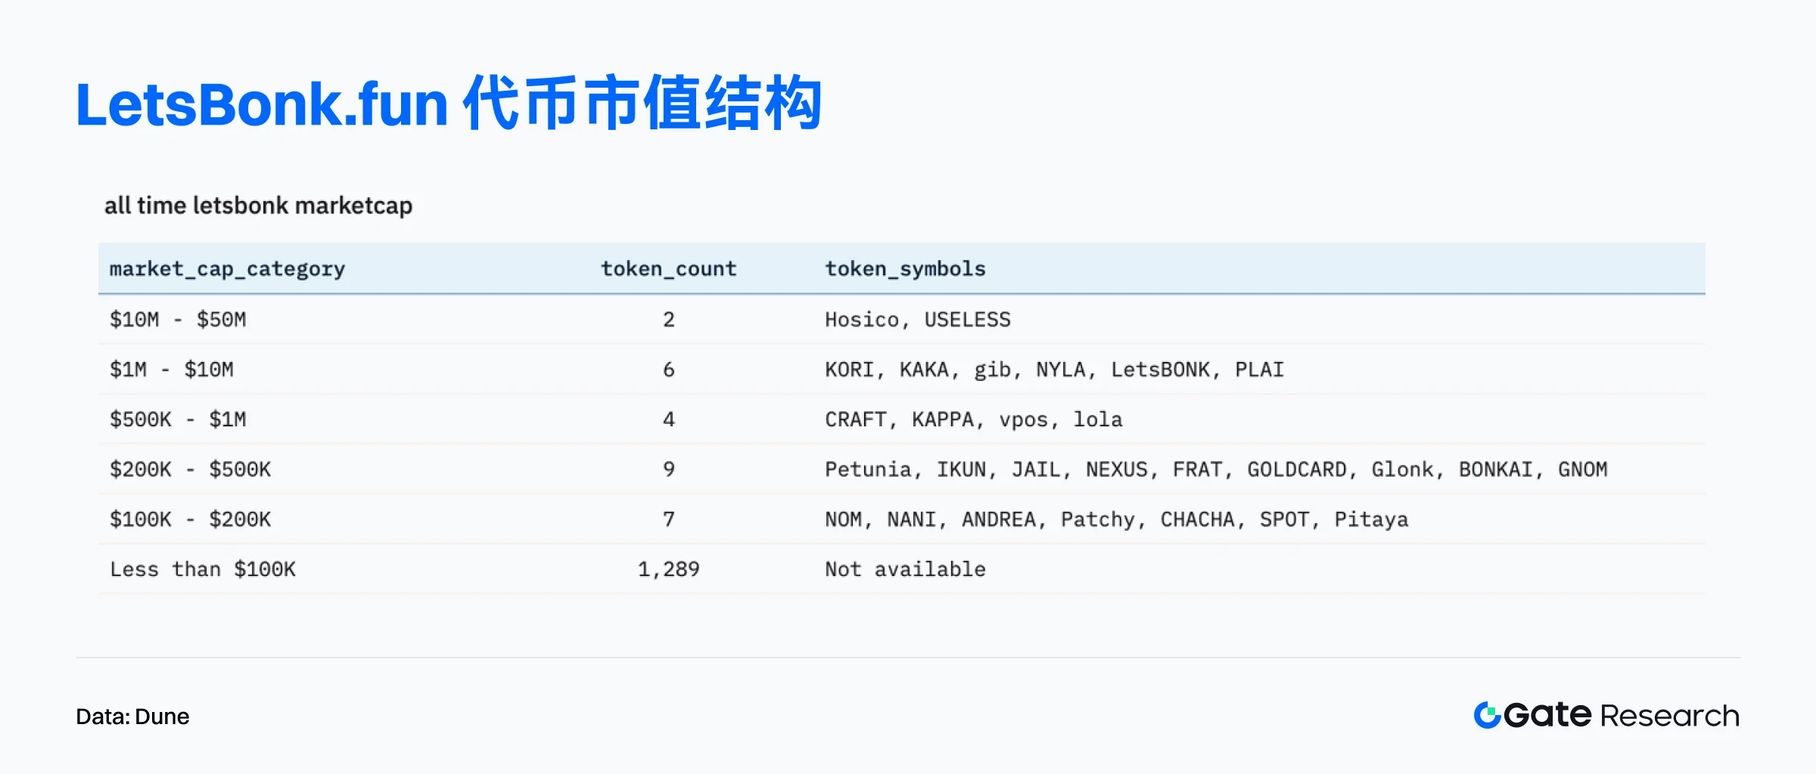The height and width of the screenshot is (774, 1816).
Task: Select the "PLAI" token symbol
Action: [x=1260, y=370]
